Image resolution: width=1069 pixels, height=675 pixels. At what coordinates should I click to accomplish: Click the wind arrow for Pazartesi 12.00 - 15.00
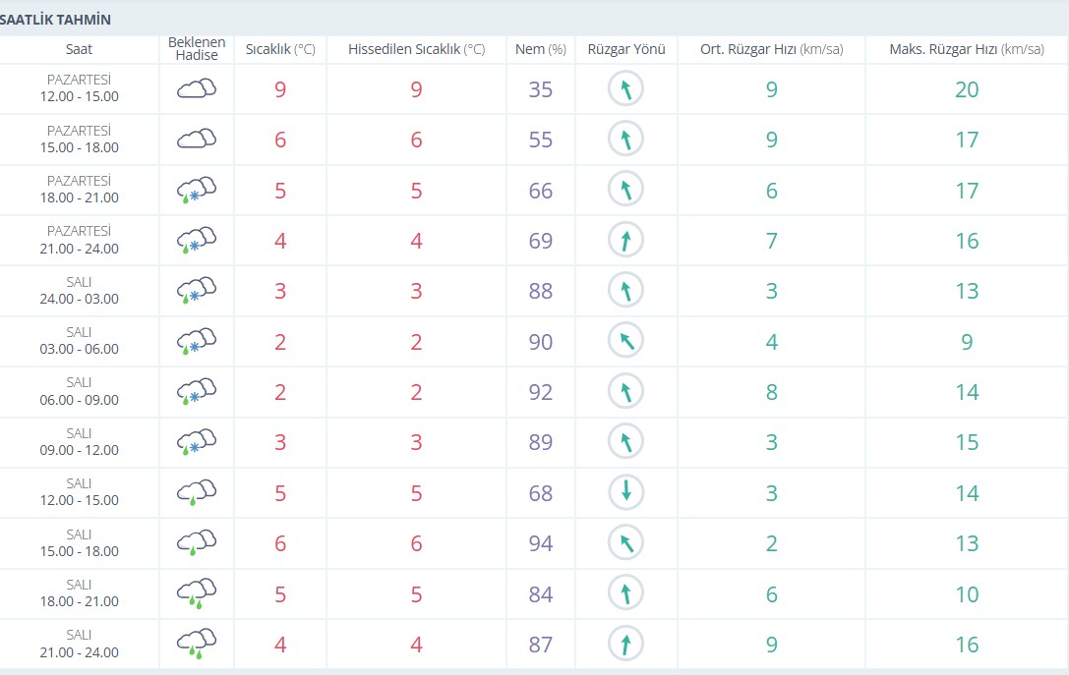pyautogui.click(x=625, y=89)
